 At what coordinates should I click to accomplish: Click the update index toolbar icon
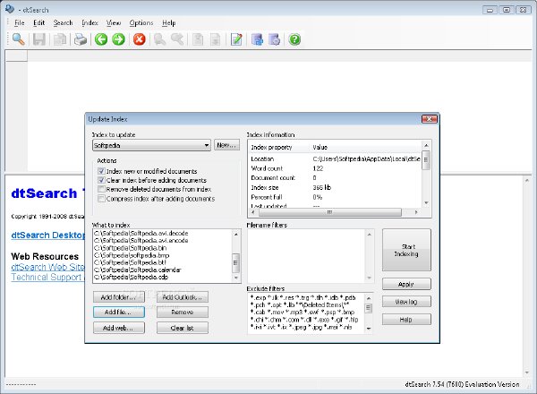[275, 39]
